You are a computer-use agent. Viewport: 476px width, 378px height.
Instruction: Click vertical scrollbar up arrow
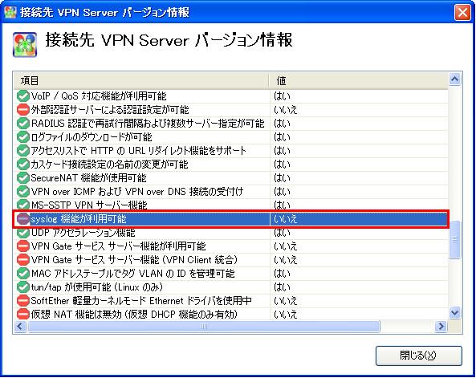click(454, 79)
